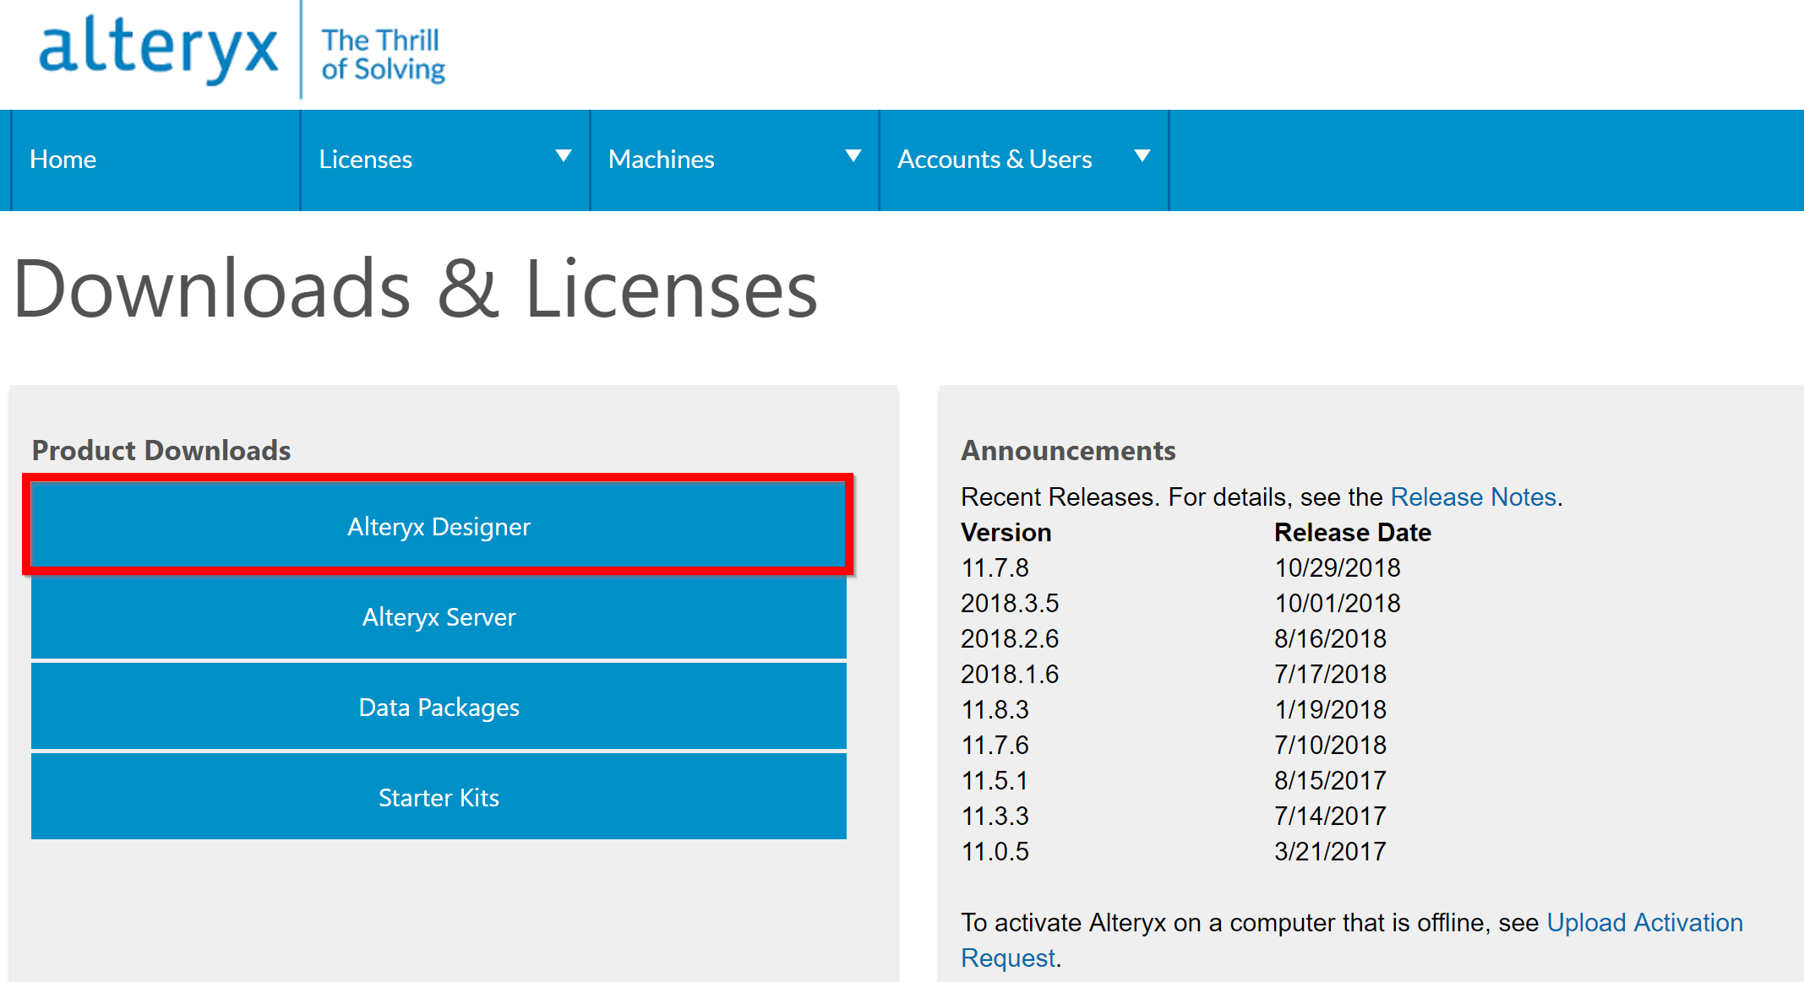Click the Alteryx Server download button
This screenshot has width=1804, height=982.
tap(439, 617)
